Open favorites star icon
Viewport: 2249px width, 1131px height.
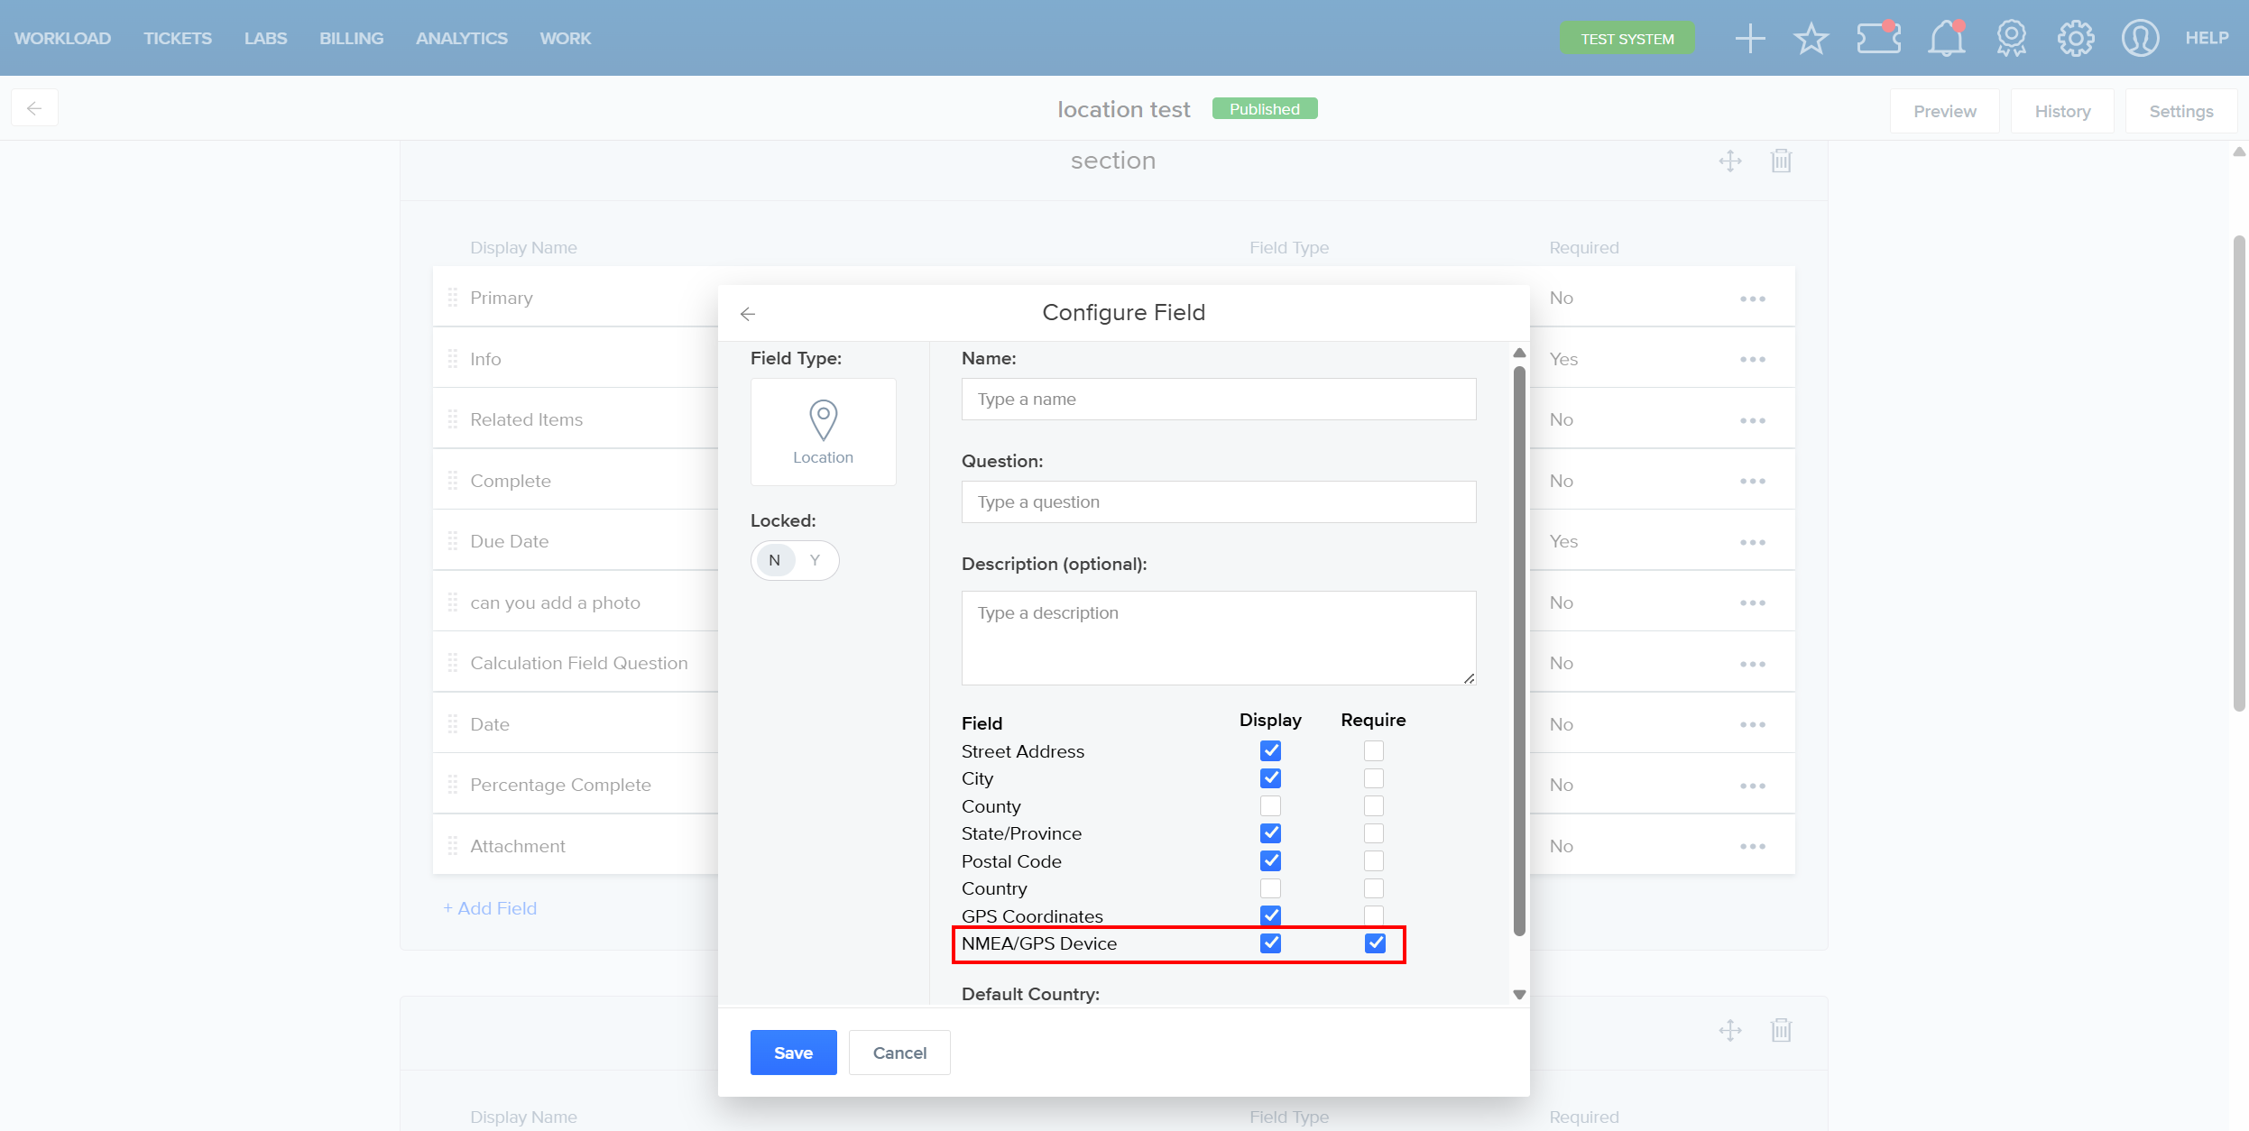(1811, 39)
